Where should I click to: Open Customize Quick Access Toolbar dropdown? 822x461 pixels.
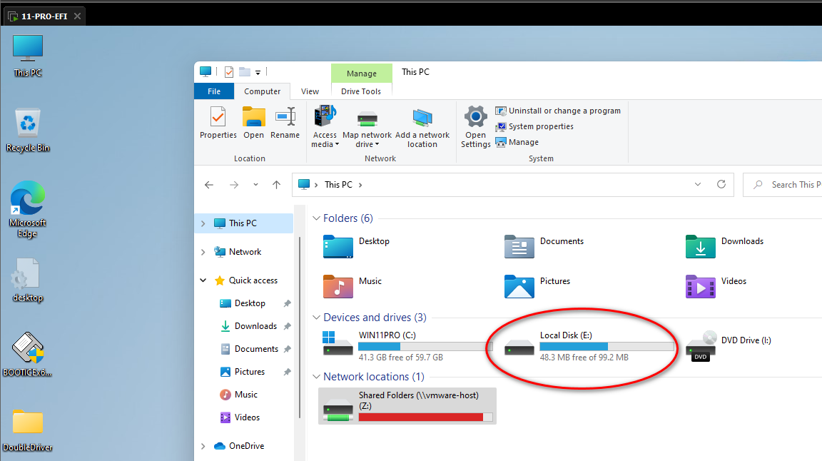(x=258, y=72)
